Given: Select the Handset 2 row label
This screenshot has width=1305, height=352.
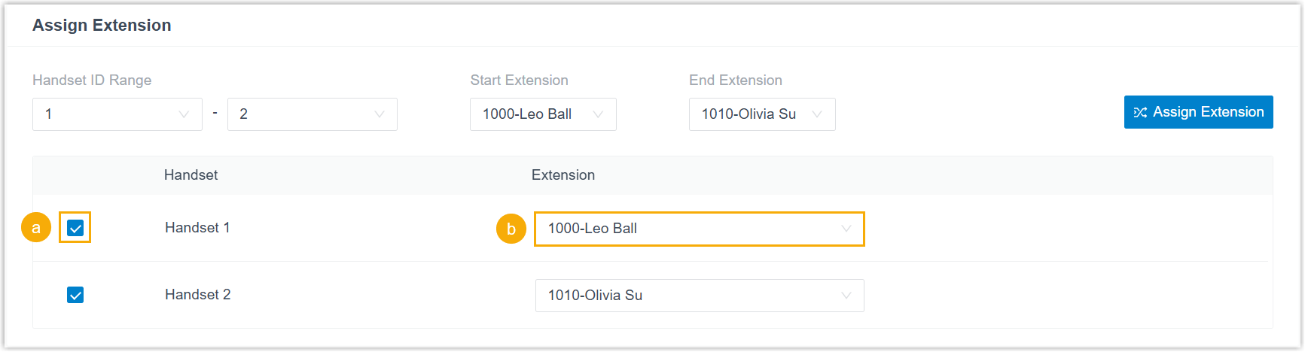Looking at the screenshot, I should click(x=198, y=295).
